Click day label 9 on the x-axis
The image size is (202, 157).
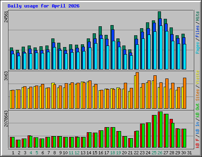click(60, 153)
